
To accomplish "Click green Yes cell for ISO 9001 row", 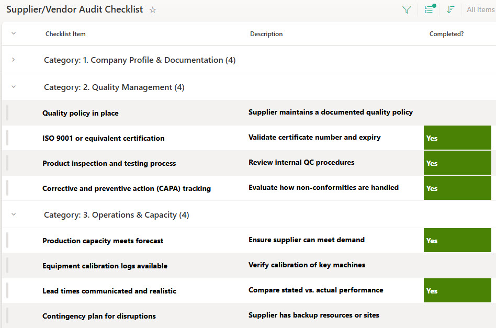I will (457, 138).
